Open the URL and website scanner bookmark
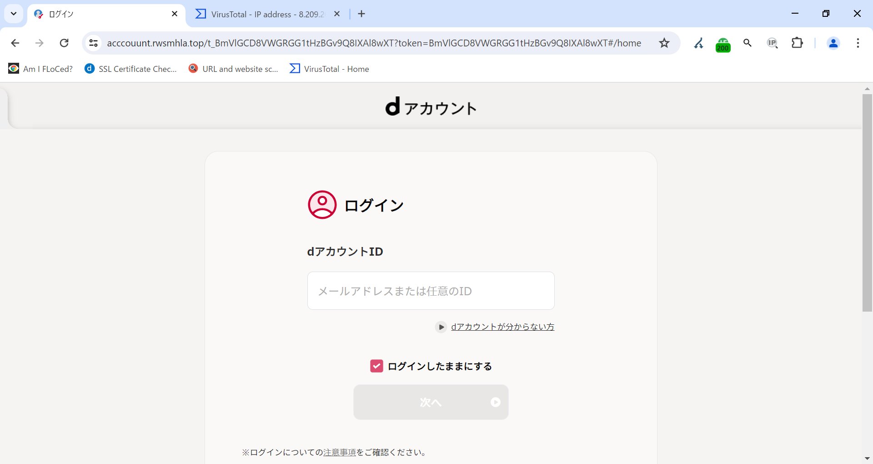 (x=233, y=69)
